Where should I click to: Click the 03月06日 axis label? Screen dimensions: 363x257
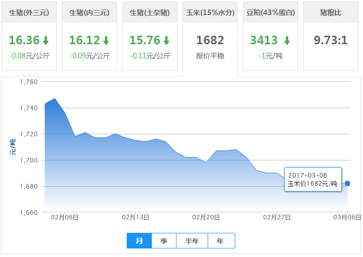click(x=347, y=217)
